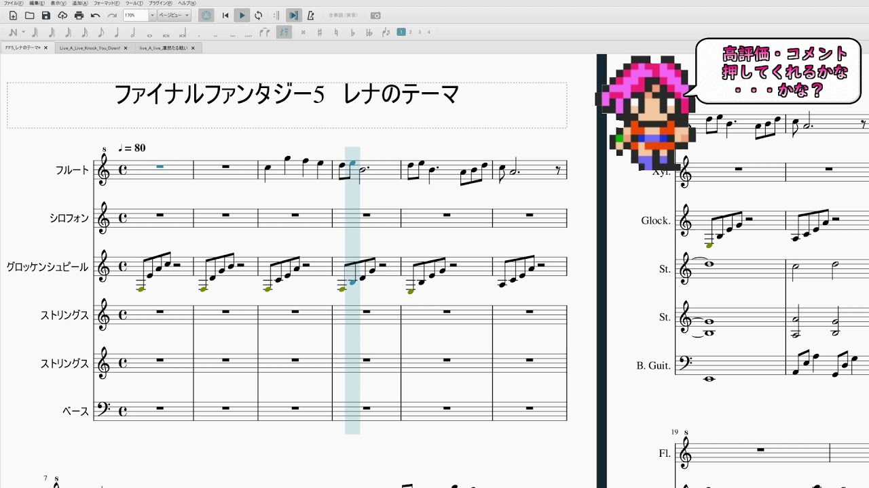Viewport: 869px width, 488px height.
Task: Undo the last action
Action: pos(96,15)
